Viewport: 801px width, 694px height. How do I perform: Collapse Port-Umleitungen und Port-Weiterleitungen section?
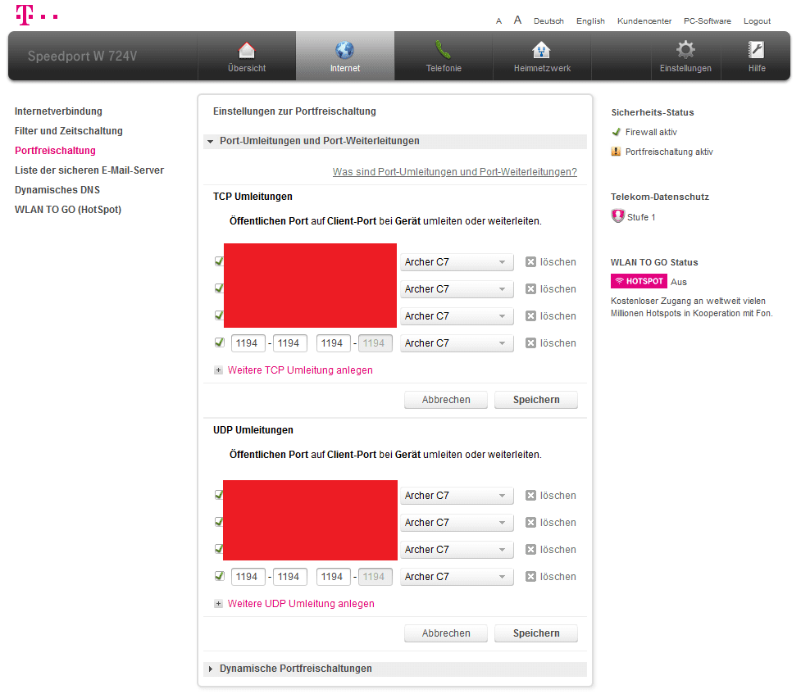pos(395,142)
